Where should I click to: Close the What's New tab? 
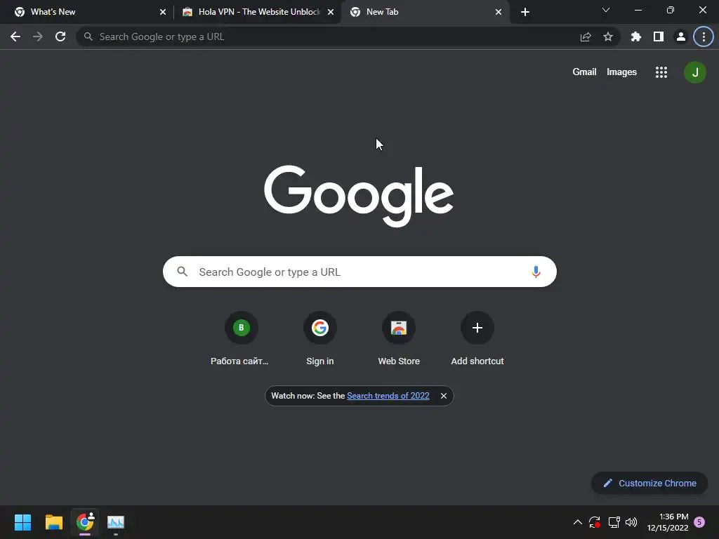tap(163, 12)
